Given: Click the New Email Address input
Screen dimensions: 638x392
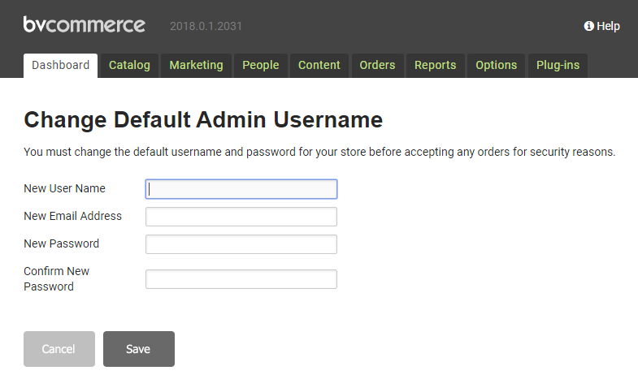Looking at the screenshot, I should 241,217.
